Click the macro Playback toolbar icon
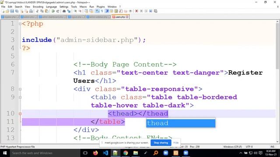The width and height of the screenshot is (280, 157). pos(146,11)
